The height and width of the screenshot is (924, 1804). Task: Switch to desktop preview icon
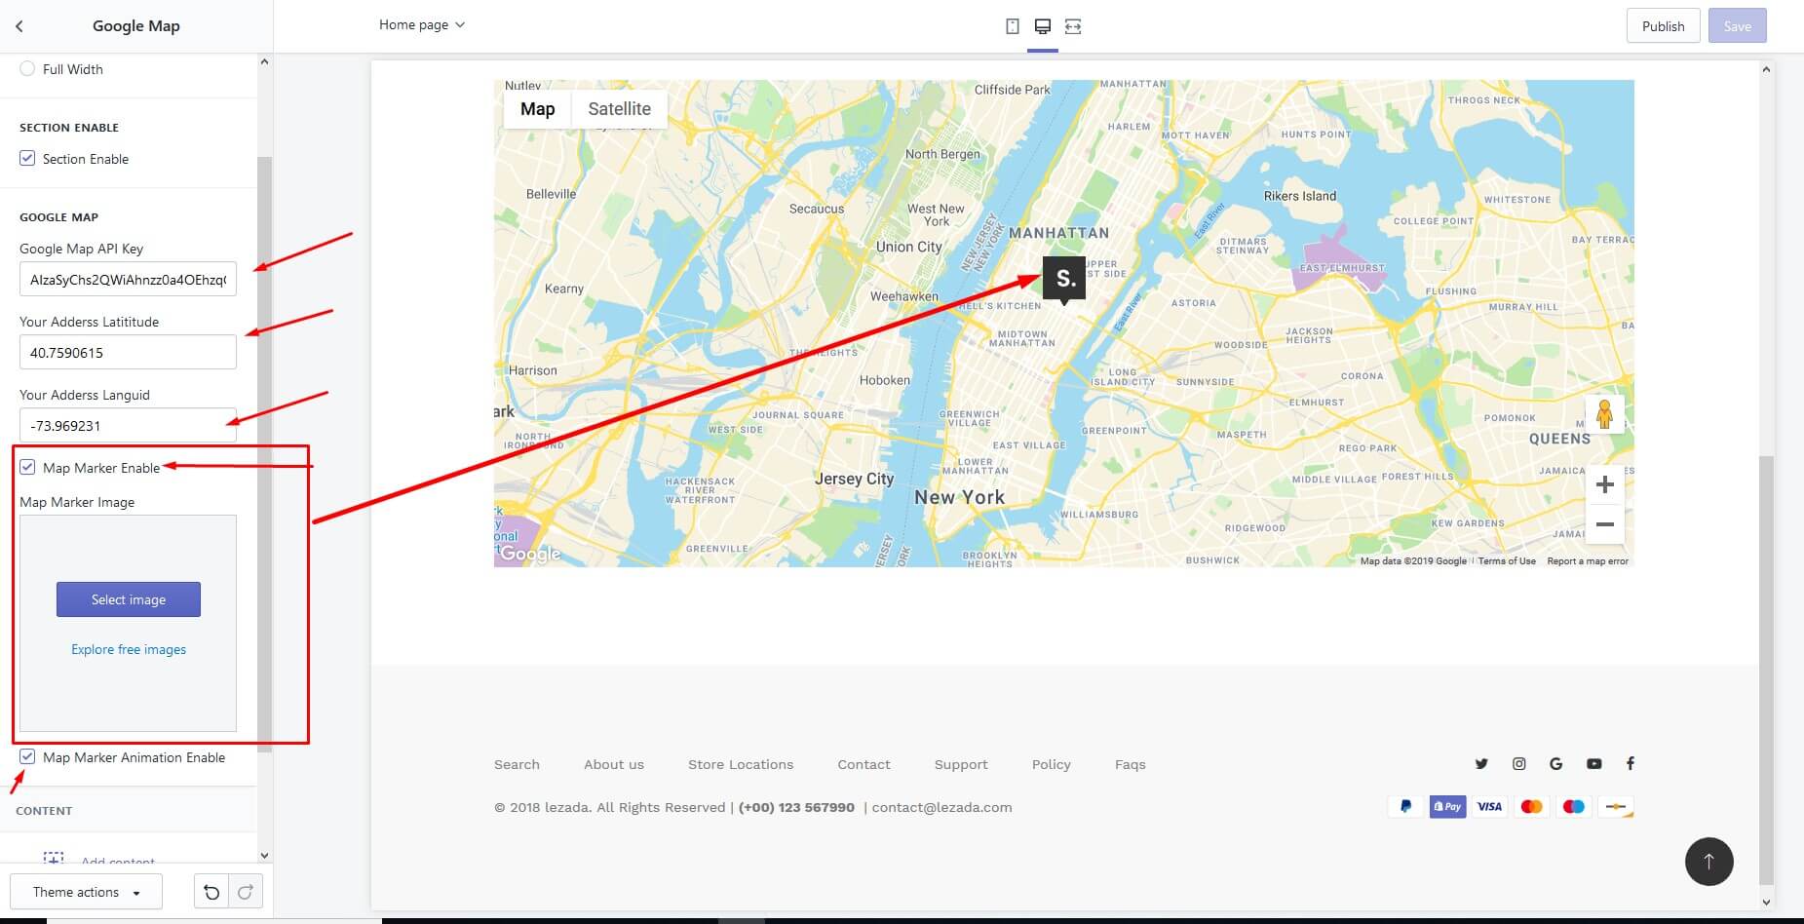point(1043,26)
